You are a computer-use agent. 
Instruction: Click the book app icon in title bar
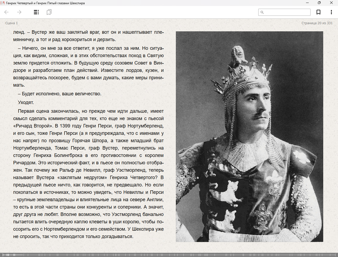3,3
